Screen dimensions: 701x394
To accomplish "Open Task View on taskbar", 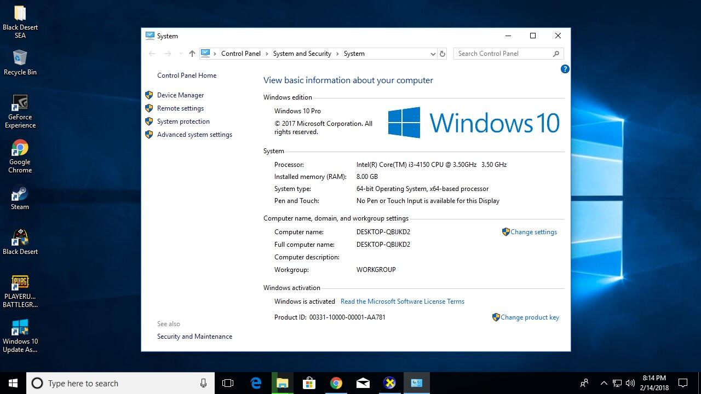I will tap(228, 383).
